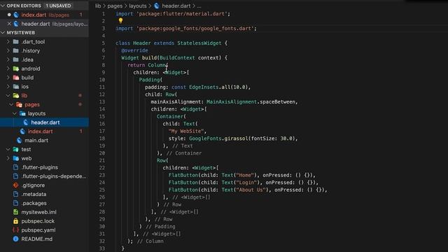
Task: Click the red build folder icon
Action: click(16, 78)
